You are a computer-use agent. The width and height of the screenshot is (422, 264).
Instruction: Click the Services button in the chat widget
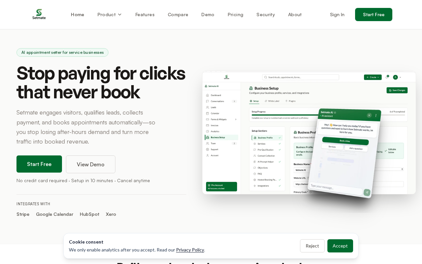coord(332,147)
